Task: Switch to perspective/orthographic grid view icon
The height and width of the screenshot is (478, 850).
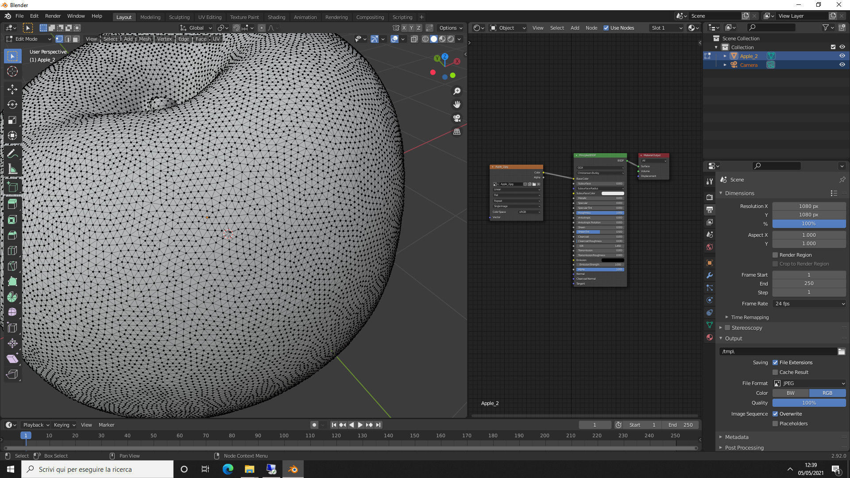Action: 457,132
